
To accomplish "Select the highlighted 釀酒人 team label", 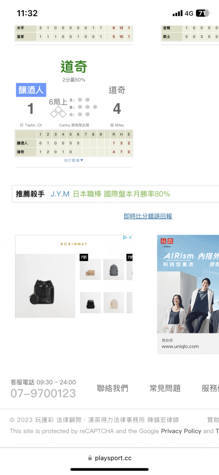I will pyautogui.click(x=31, y=90).
